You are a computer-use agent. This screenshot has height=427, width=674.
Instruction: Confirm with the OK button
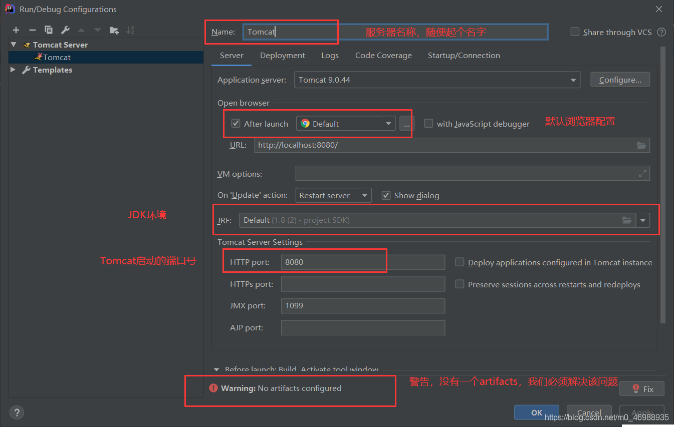point(536,412)
